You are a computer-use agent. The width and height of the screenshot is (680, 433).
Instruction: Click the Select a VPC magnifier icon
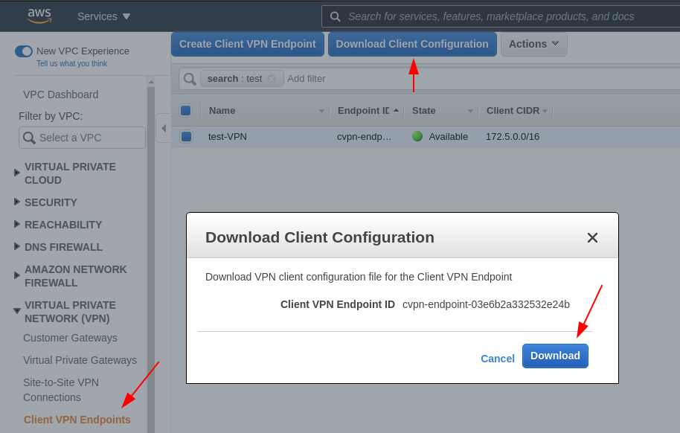29,138
